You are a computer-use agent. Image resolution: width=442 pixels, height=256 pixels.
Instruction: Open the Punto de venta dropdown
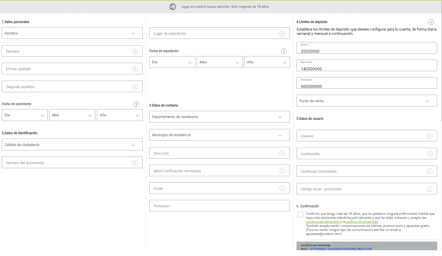[x=367, y=100]
